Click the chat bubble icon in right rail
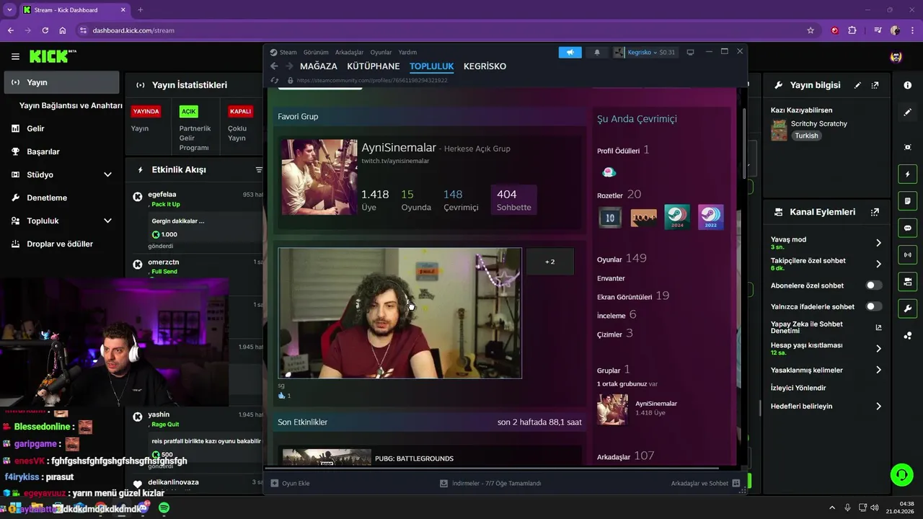The image size is (923, 519). pos(907,228)
